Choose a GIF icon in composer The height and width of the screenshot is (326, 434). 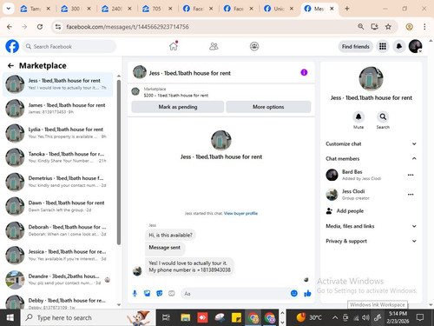point(172,294)
